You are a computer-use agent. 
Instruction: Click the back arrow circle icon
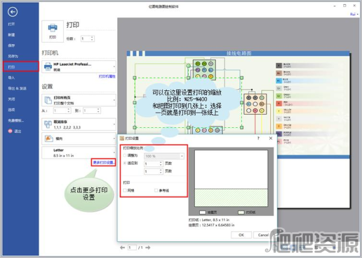(13, 12)
